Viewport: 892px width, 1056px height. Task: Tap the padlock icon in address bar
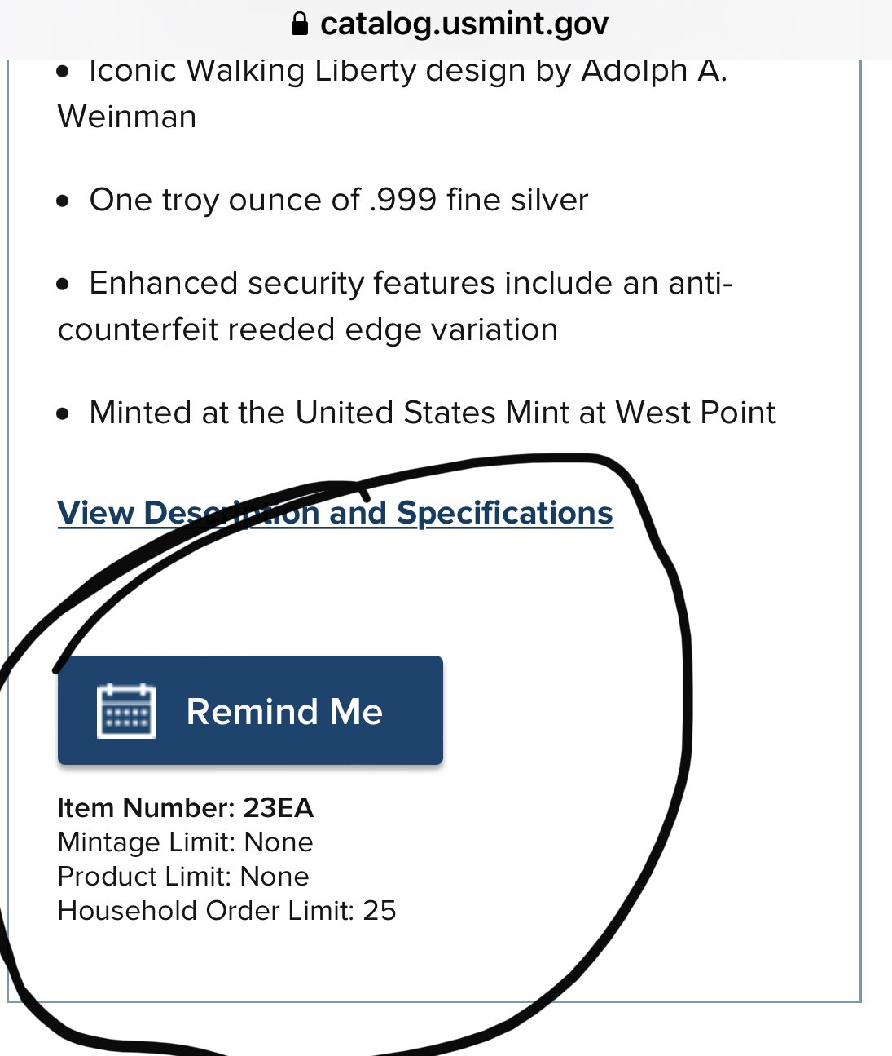[300, 24]
